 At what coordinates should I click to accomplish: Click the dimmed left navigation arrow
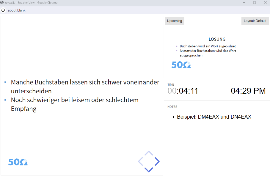[140, 161]
